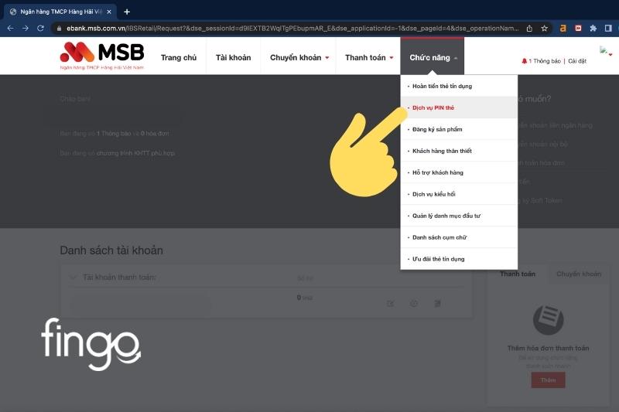
Task: Collapse the Chức năng dropdown
Action: [433, 56]
